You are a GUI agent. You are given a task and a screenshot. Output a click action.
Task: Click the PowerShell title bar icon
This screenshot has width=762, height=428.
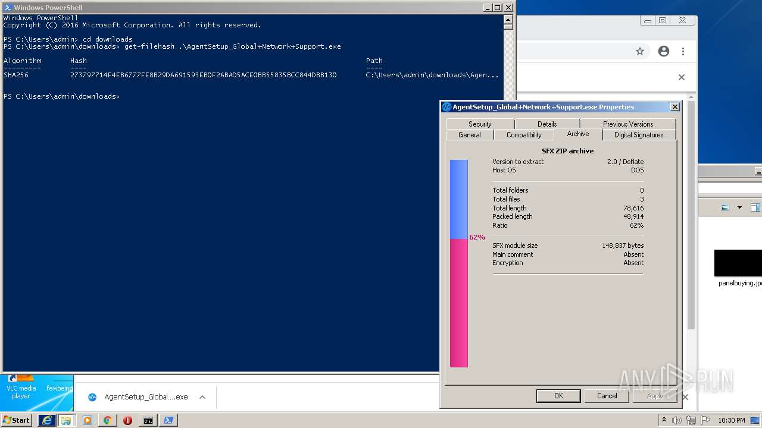pyautogui.click(x=8, y=8)
